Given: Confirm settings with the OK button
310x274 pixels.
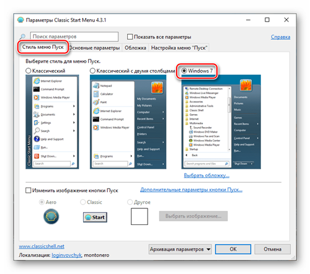Looking at the screenshot, I should tap(233, 249).
